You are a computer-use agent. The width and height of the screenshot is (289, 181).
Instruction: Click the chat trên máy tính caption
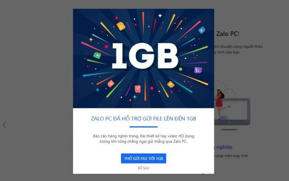point(231,156)
